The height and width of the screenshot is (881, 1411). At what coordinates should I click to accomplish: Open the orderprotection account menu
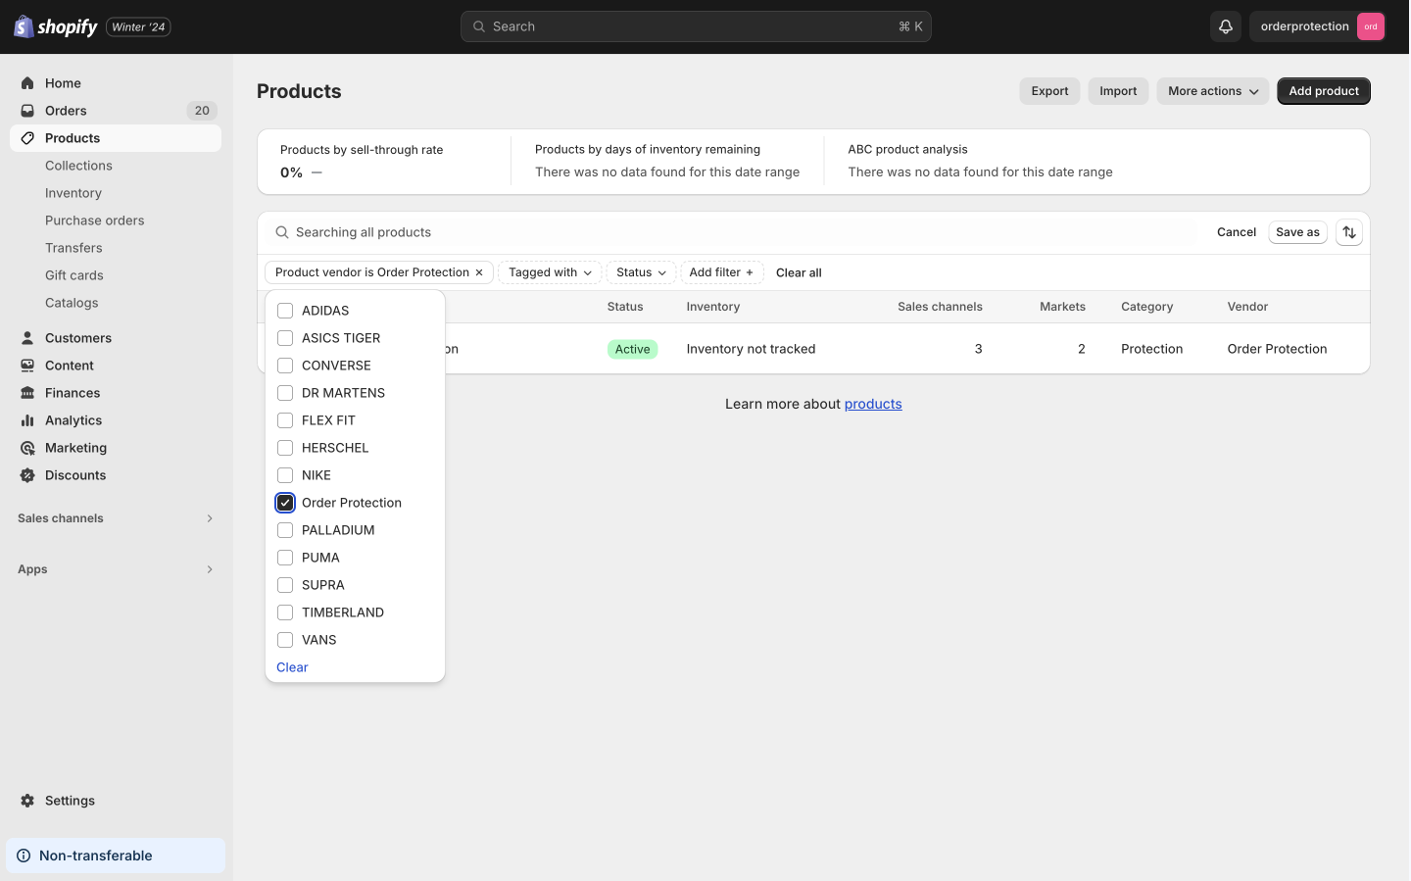1317,26
